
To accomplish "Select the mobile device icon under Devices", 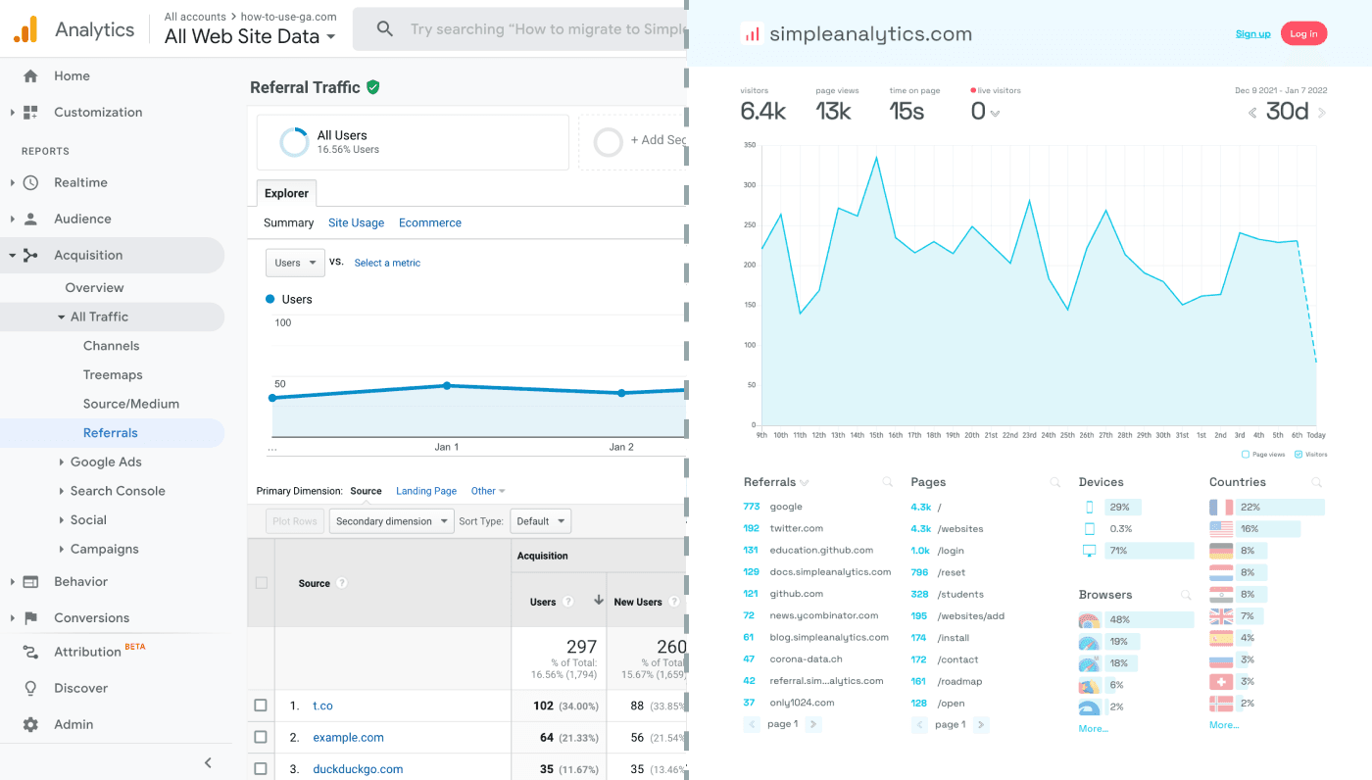I will click(x=1090, y=507).
